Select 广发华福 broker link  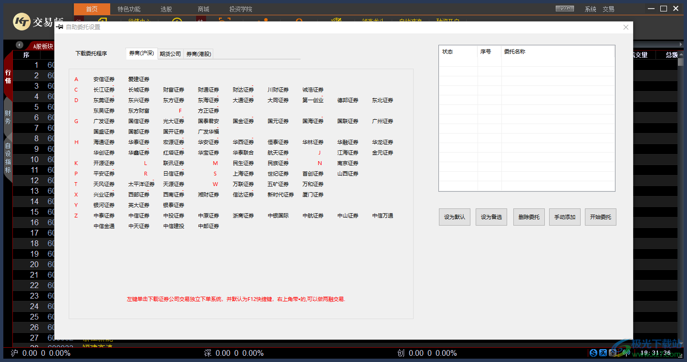point(208,132)
